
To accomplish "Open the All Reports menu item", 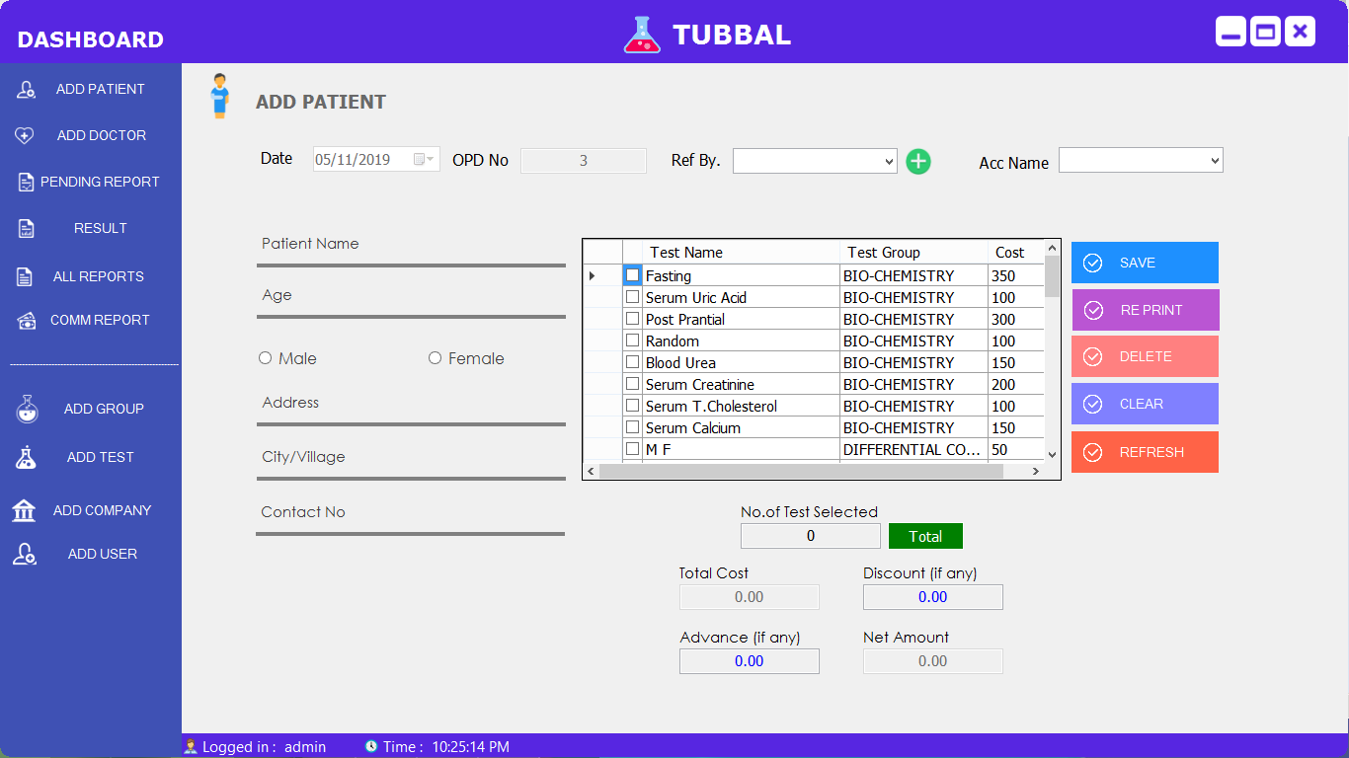I will pos(99,276).
